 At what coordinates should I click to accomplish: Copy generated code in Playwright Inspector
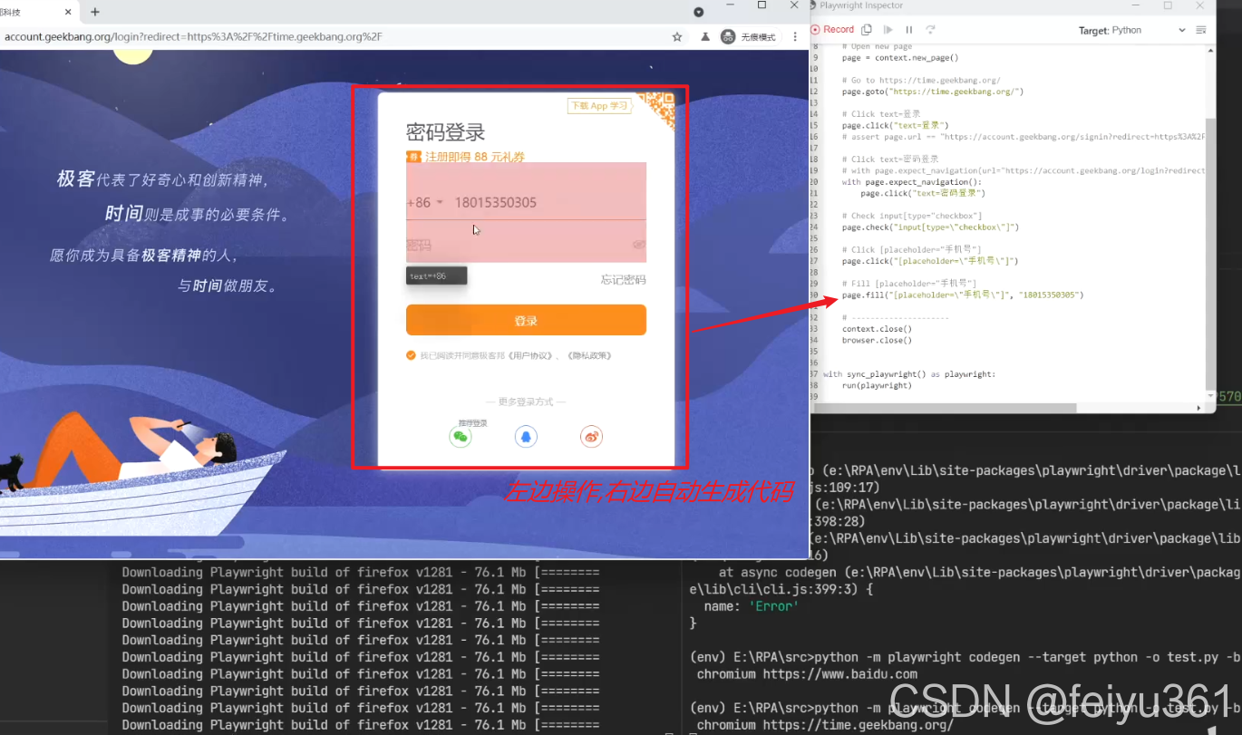pos(867,29)
